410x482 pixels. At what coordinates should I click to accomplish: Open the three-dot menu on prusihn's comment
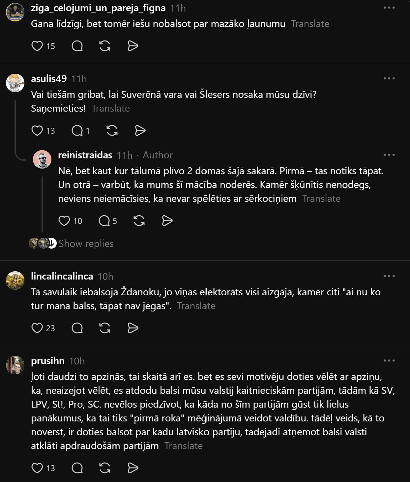pyautogui.click(x=389, y=361)
